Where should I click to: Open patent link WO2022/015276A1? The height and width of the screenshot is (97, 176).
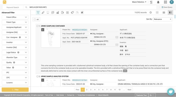click(x=80, y=80)
